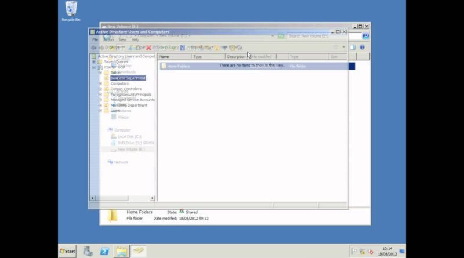Select the Home Folders item in Explorer
This screenshot has height=258, width=464.
(257, 66)
